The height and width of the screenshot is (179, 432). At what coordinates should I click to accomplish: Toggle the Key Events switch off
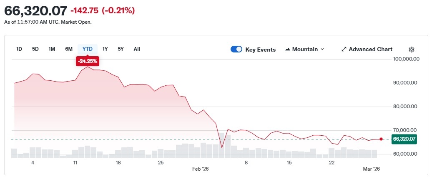(x=236, y=49)
